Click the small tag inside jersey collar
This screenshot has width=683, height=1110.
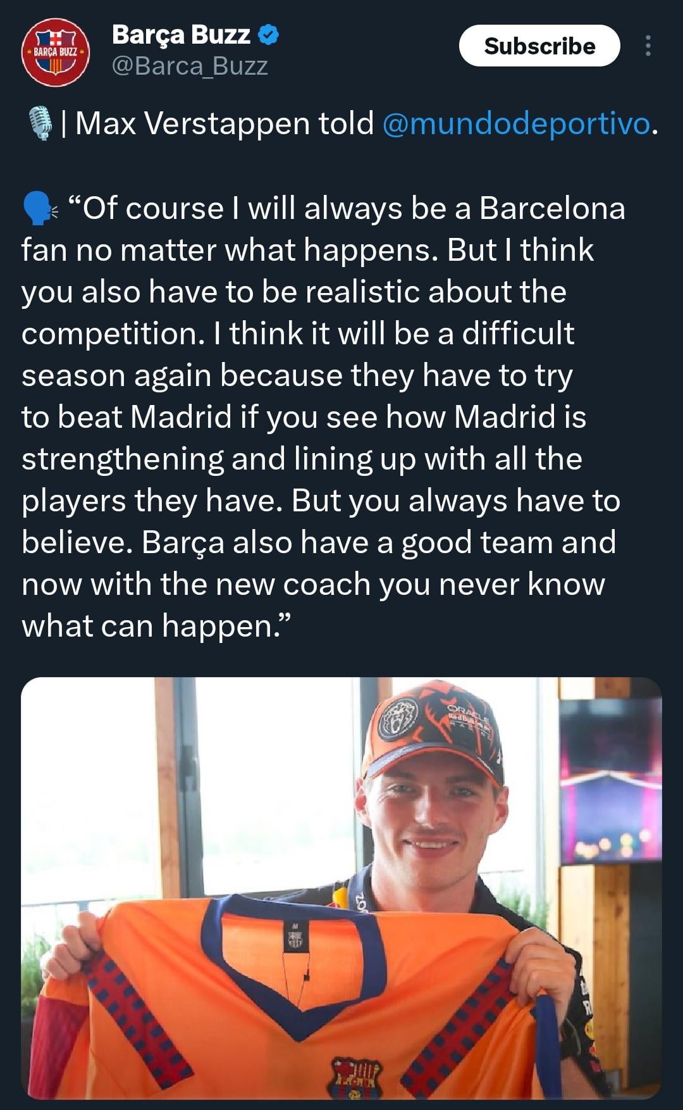[x=295, y=937]
